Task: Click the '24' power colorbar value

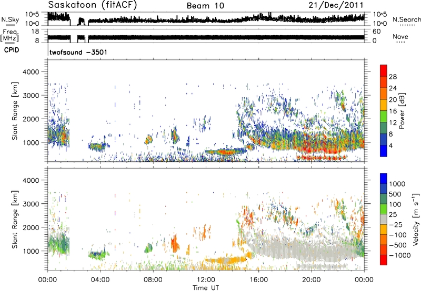Action: [393, 88]
